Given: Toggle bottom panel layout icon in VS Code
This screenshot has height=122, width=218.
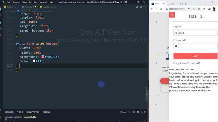Looking at the screenshot, I should [118, 2].
